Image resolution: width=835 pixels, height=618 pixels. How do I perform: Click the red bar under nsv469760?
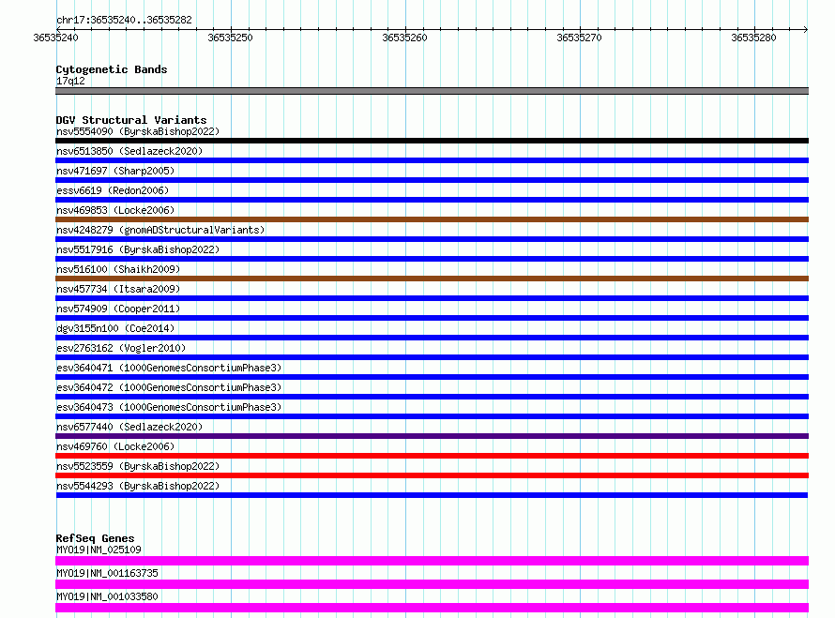click(x=432, y=456)
